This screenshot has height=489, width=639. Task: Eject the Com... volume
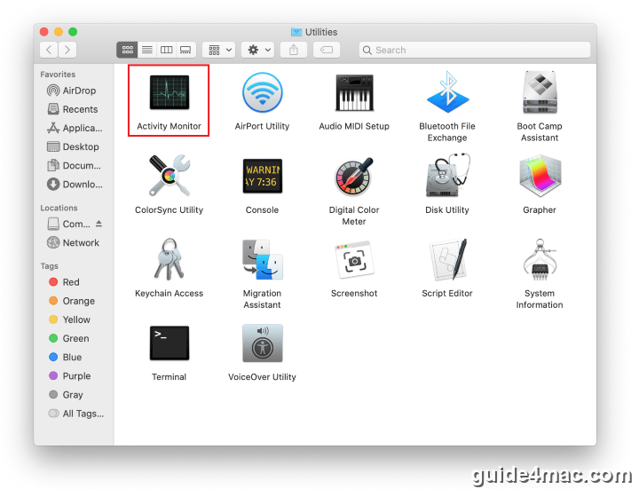[99, 224]
